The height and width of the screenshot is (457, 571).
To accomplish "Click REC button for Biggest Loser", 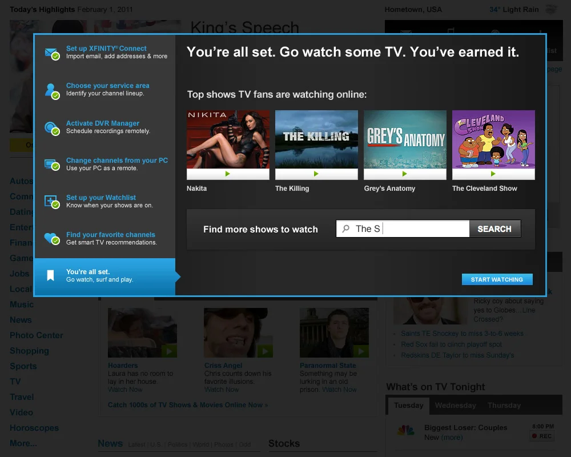I will pyautogui.click(x=542, y=436).
